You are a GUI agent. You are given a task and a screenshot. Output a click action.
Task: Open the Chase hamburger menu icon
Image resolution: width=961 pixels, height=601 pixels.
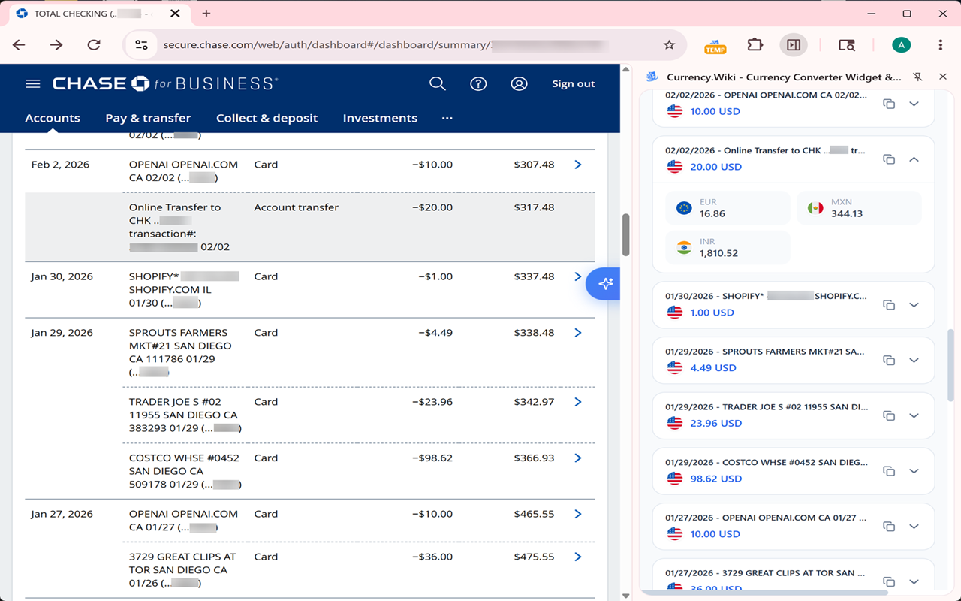point(33,84)
